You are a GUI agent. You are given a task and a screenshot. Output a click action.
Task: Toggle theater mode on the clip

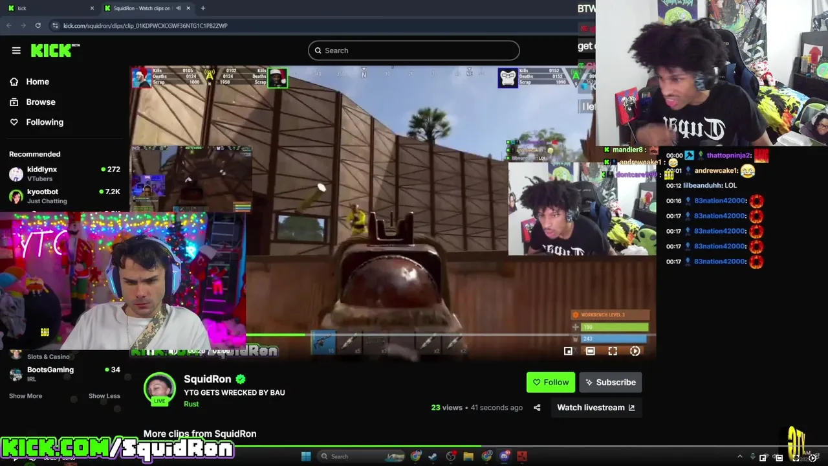[x=590, y=351]
